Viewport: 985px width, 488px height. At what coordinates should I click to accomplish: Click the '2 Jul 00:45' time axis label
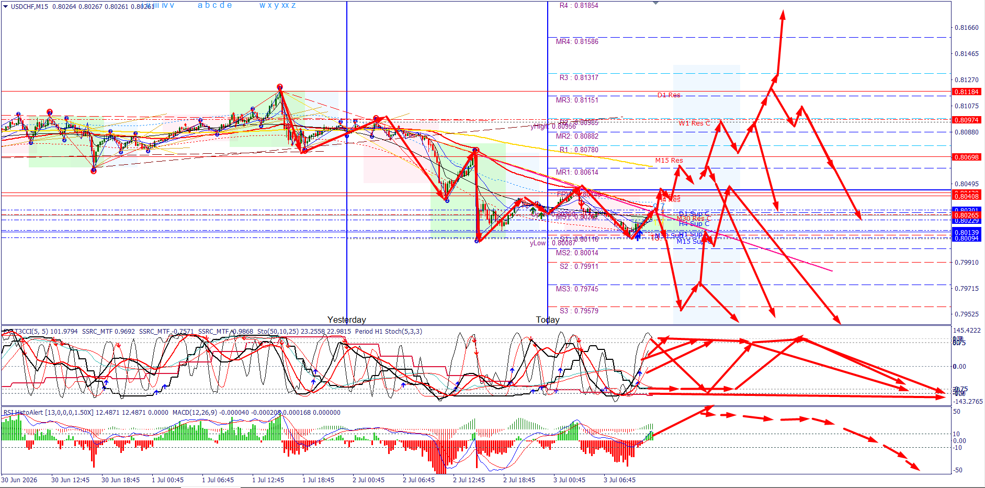369,480
